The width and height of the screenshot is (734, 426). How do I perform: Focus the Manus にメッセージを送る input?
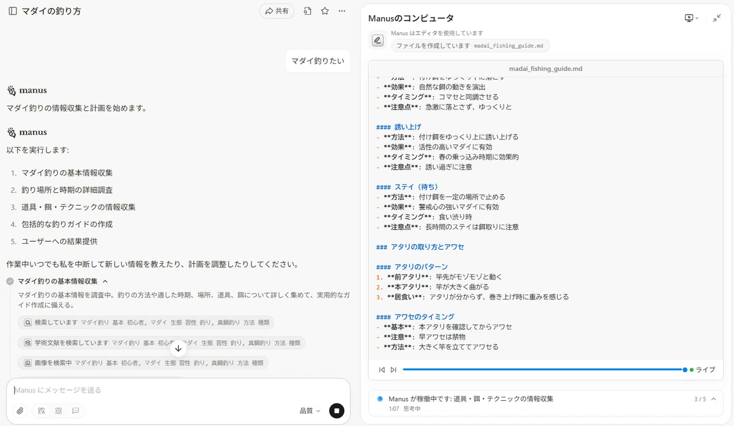(177, 390)
